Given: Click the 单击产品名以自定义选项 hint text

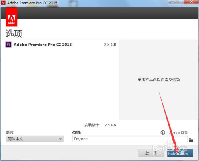Looking at the screenshot, I should 159,80.
